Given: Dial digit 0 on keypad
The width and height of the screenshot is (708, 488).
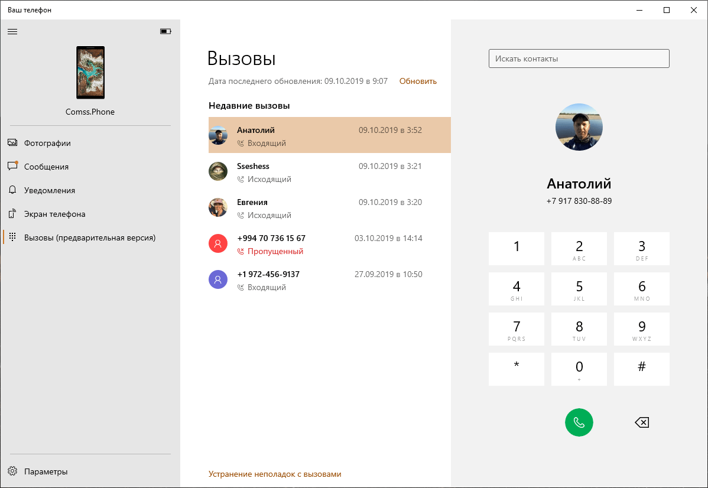Looking at the screenshot, I should point(579,369).
